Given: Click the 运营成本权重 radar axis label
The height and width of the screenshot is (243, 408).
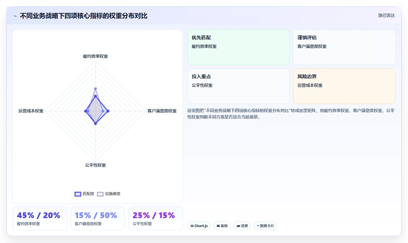Looking at the screenshot, I should point(31,111).
